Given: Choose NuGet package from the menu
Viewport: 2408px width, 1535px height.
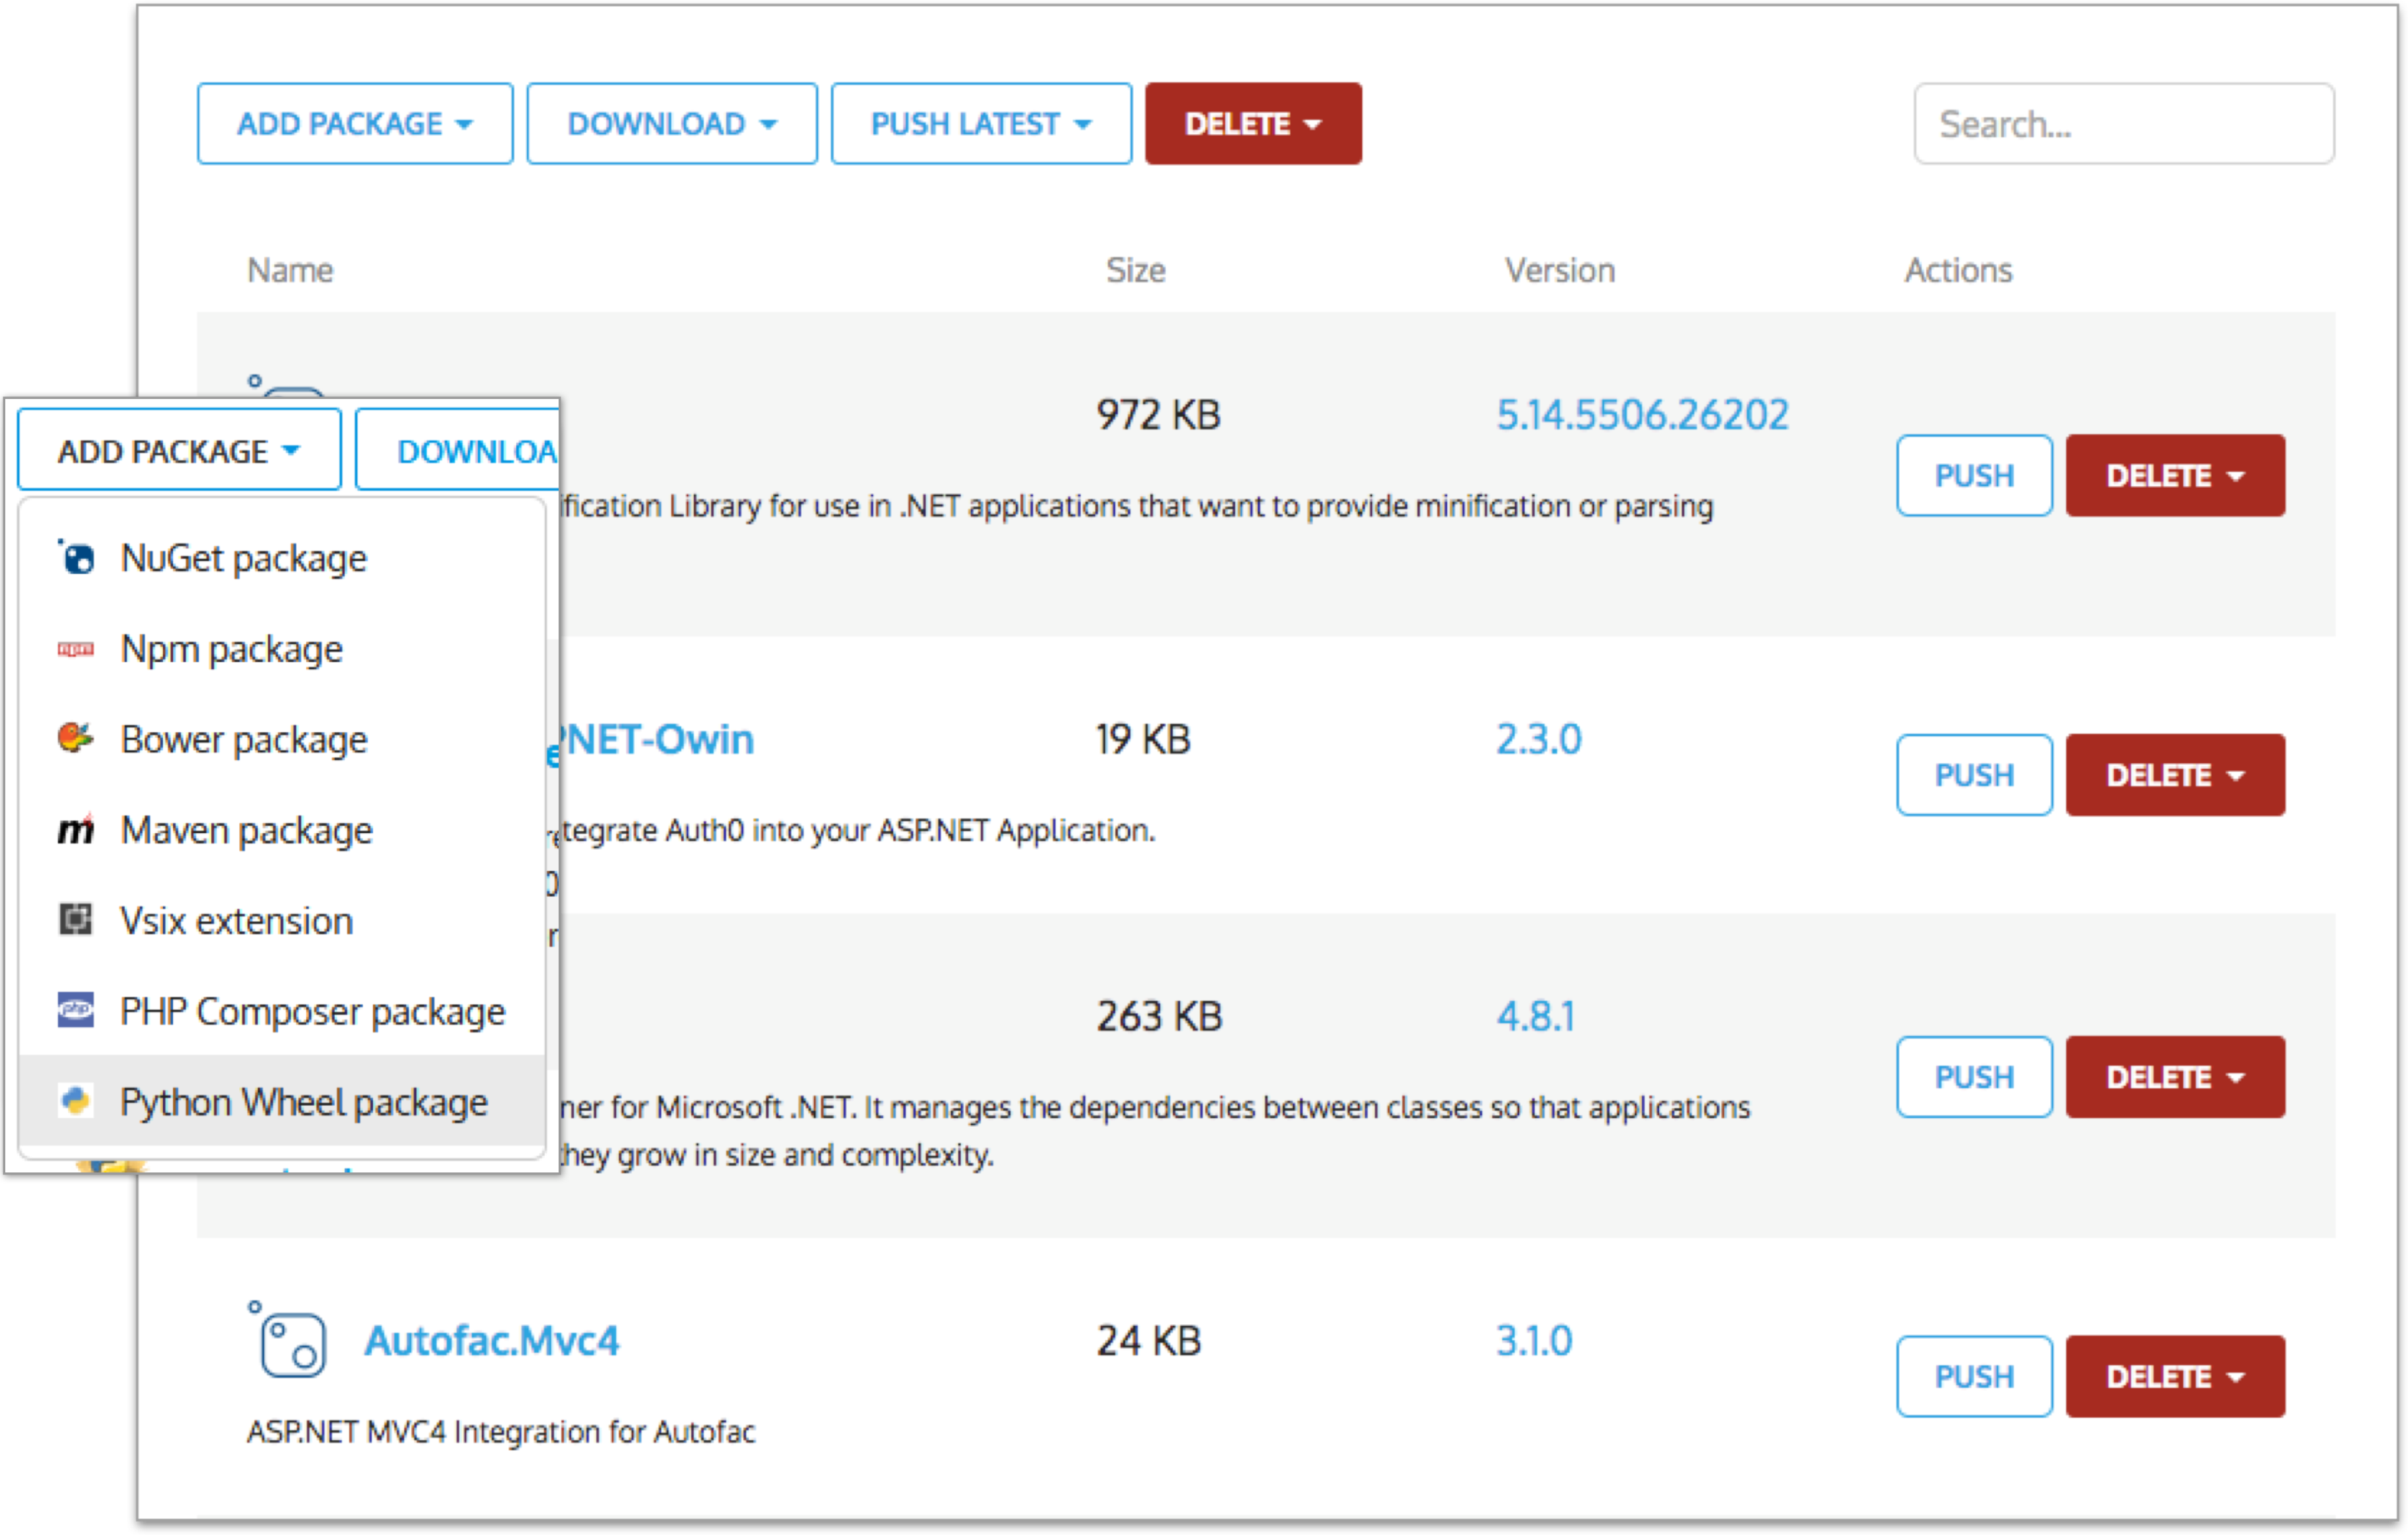Looking at the screenshot, I should (243, 557).
